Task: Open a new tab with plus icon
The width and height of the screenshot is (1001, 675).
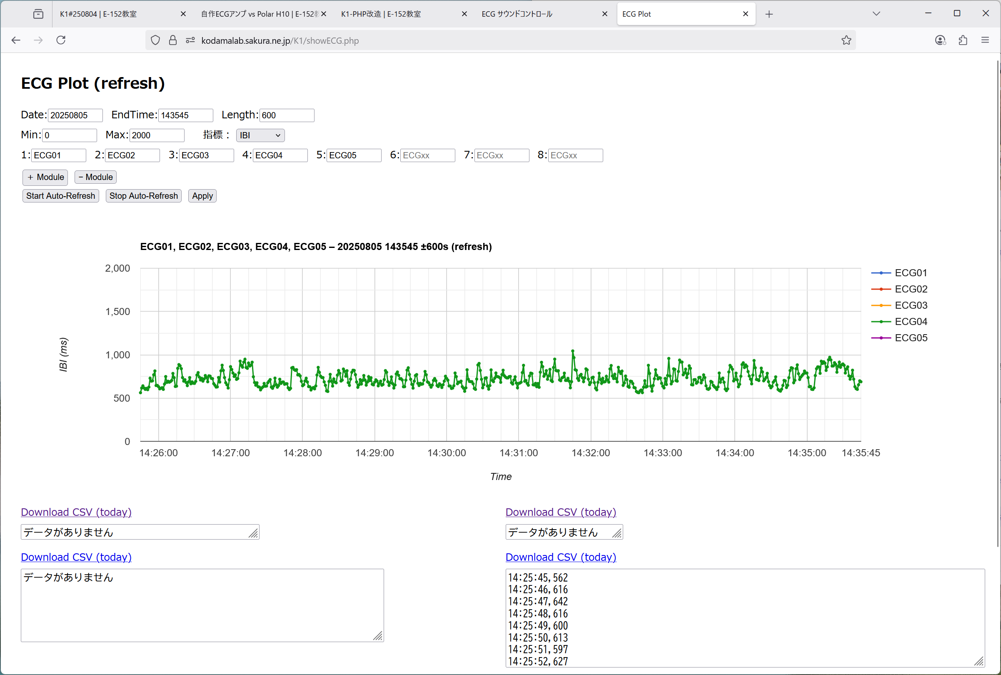Action: click(x=769, y=14)
